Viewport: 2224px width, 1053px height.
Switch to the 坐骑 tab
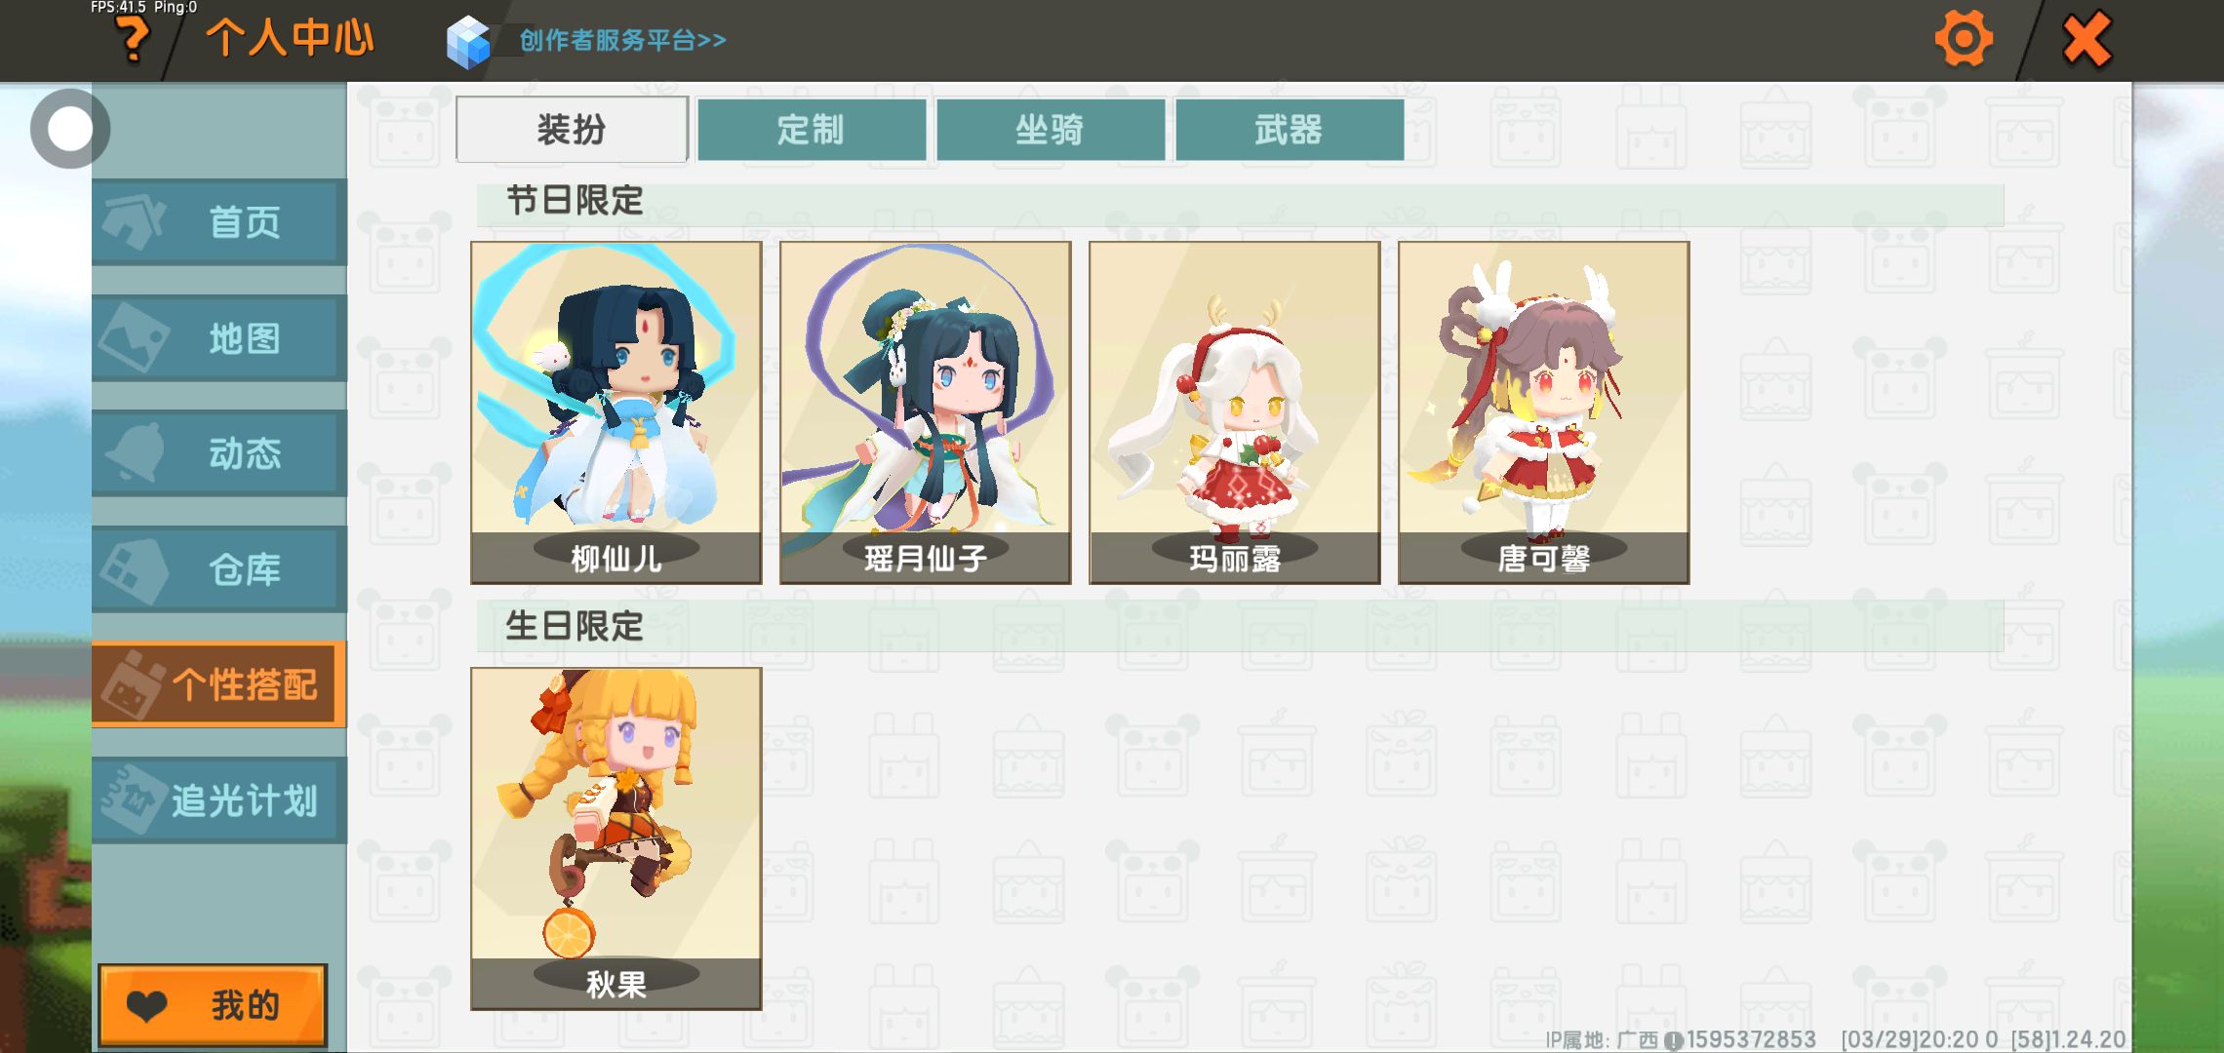(x=1050, y=129)
